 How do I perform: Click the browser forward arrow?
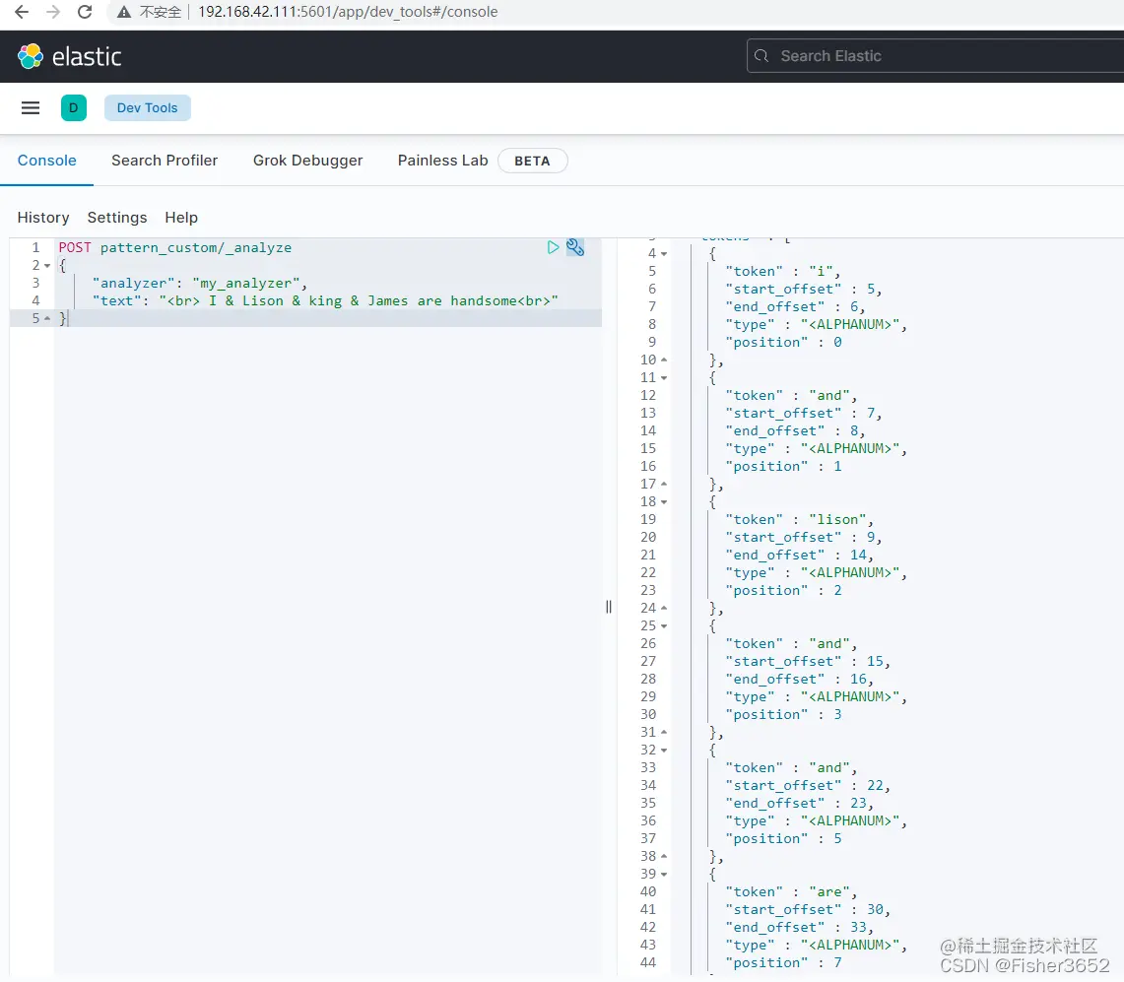point(53,12)
